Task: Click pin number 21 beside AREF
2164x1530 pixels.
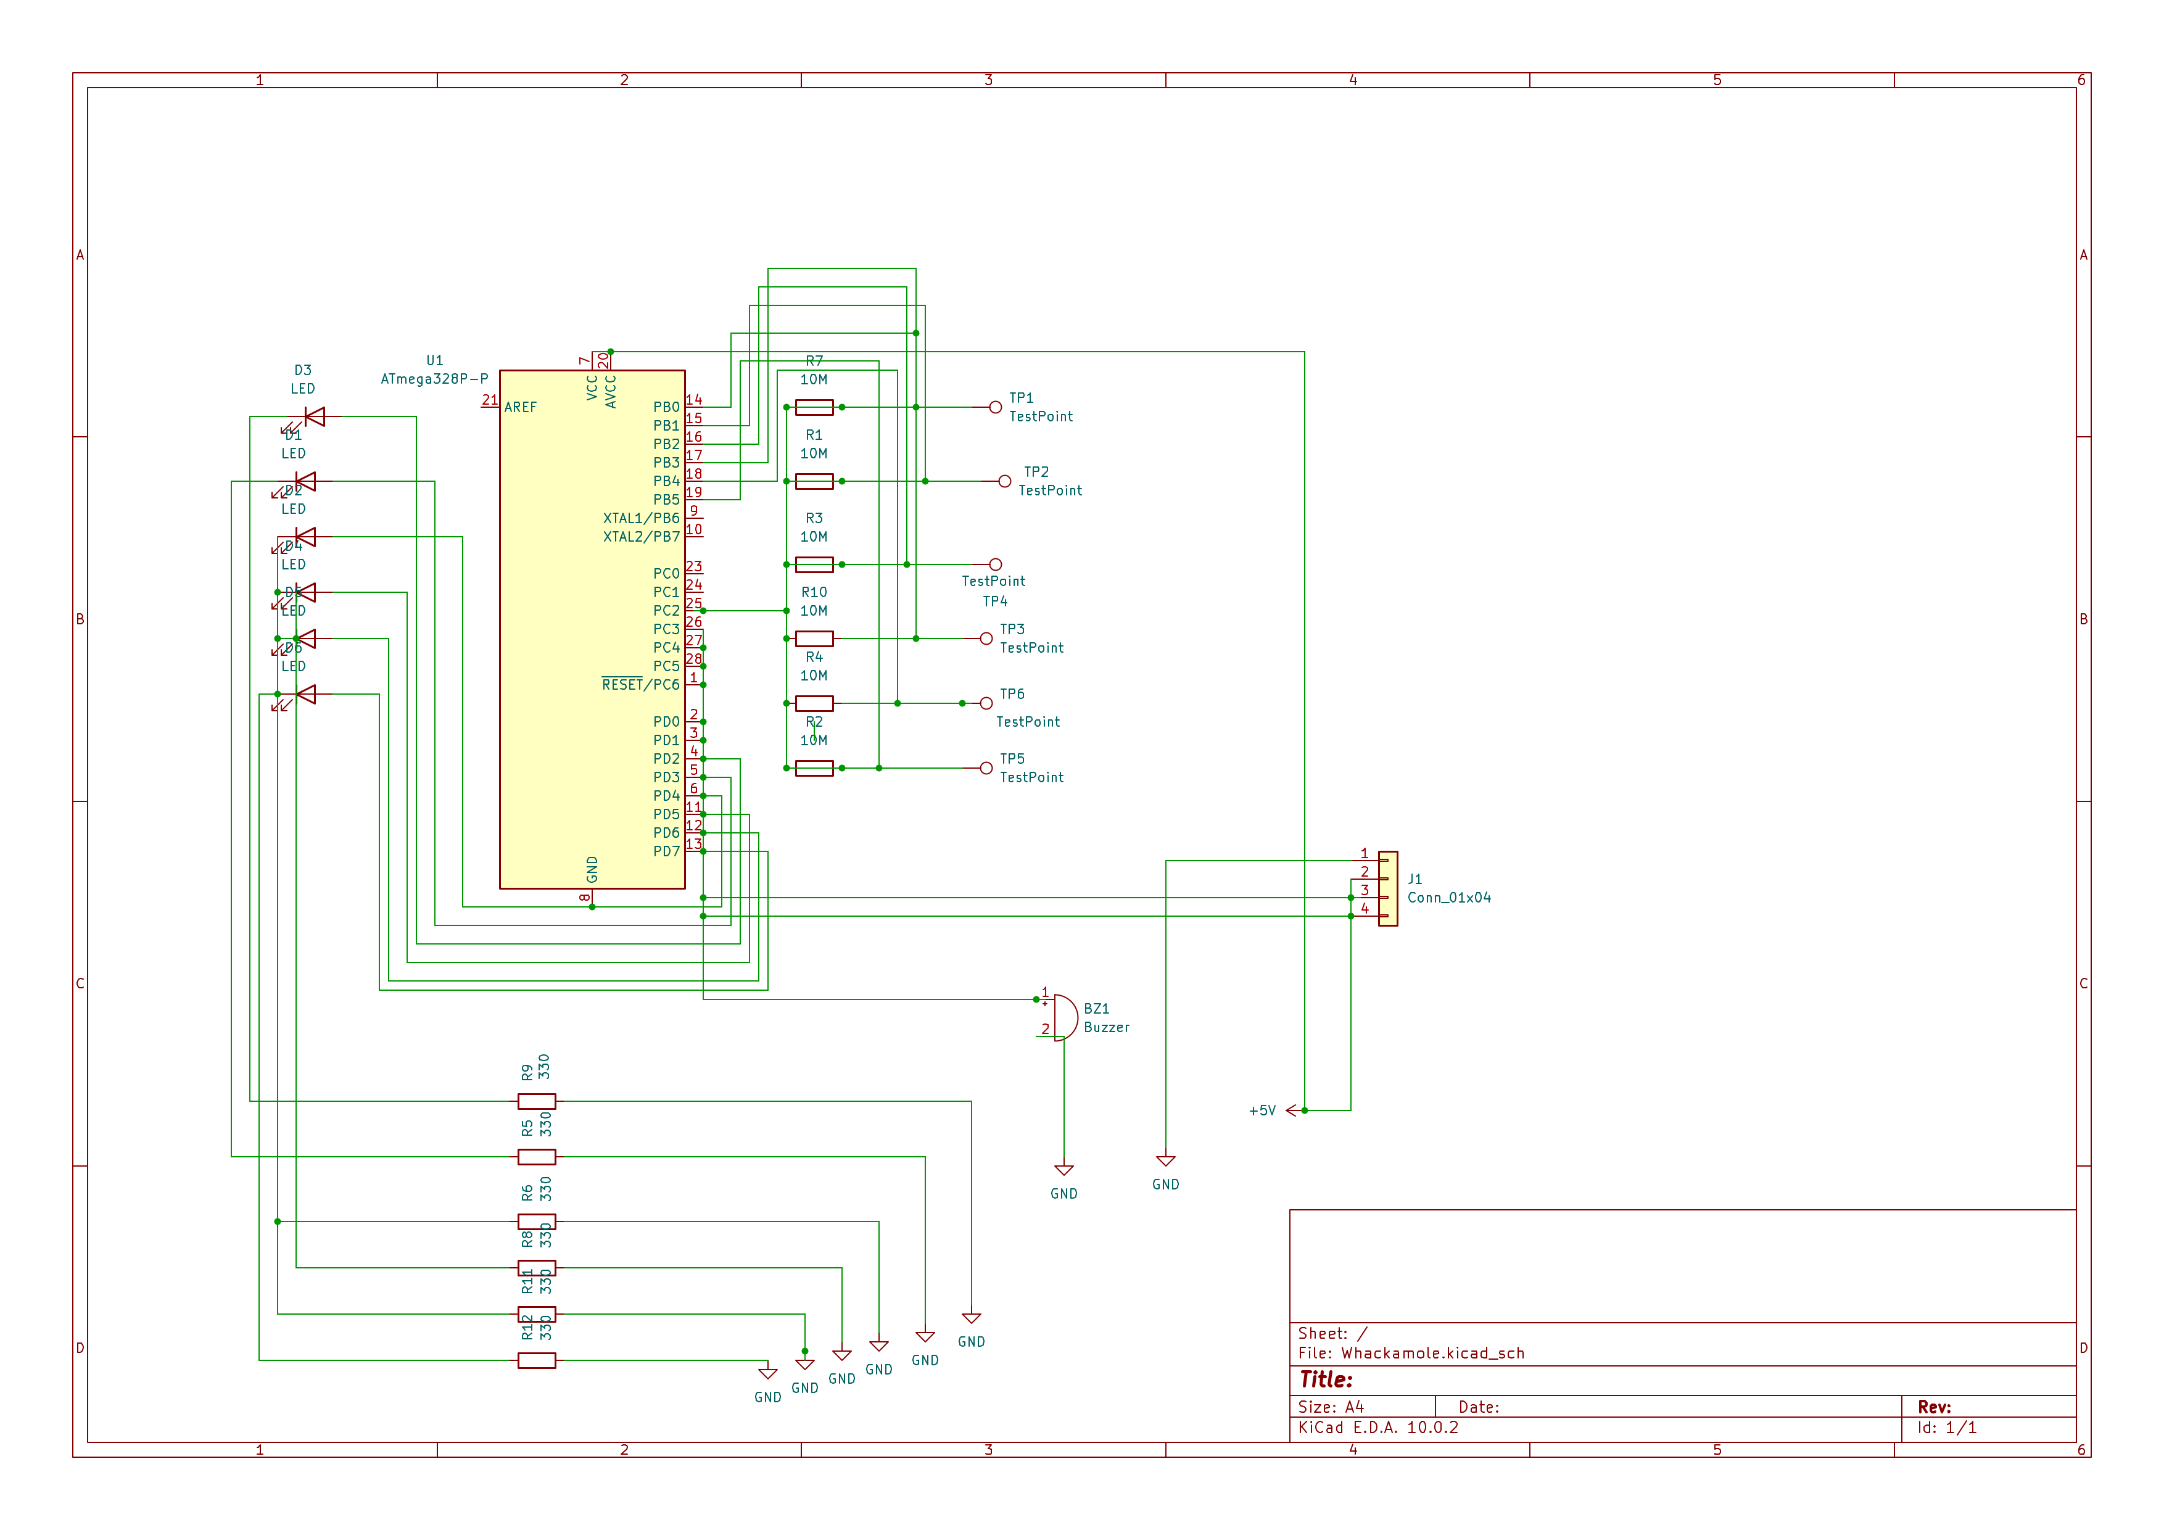Action: pos(490,400)
